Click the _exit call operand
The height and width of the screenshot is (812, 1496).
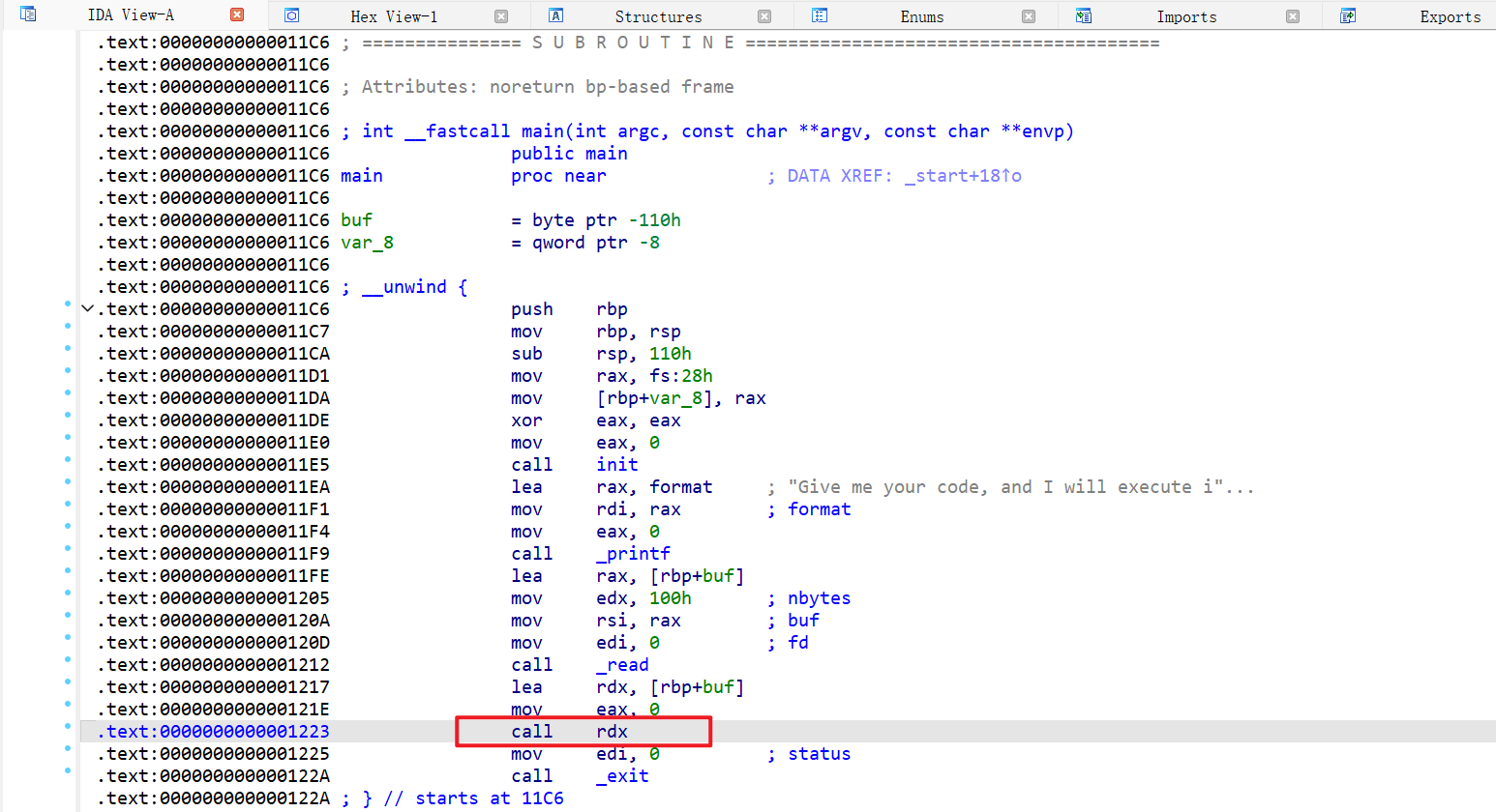click(622, 776)
